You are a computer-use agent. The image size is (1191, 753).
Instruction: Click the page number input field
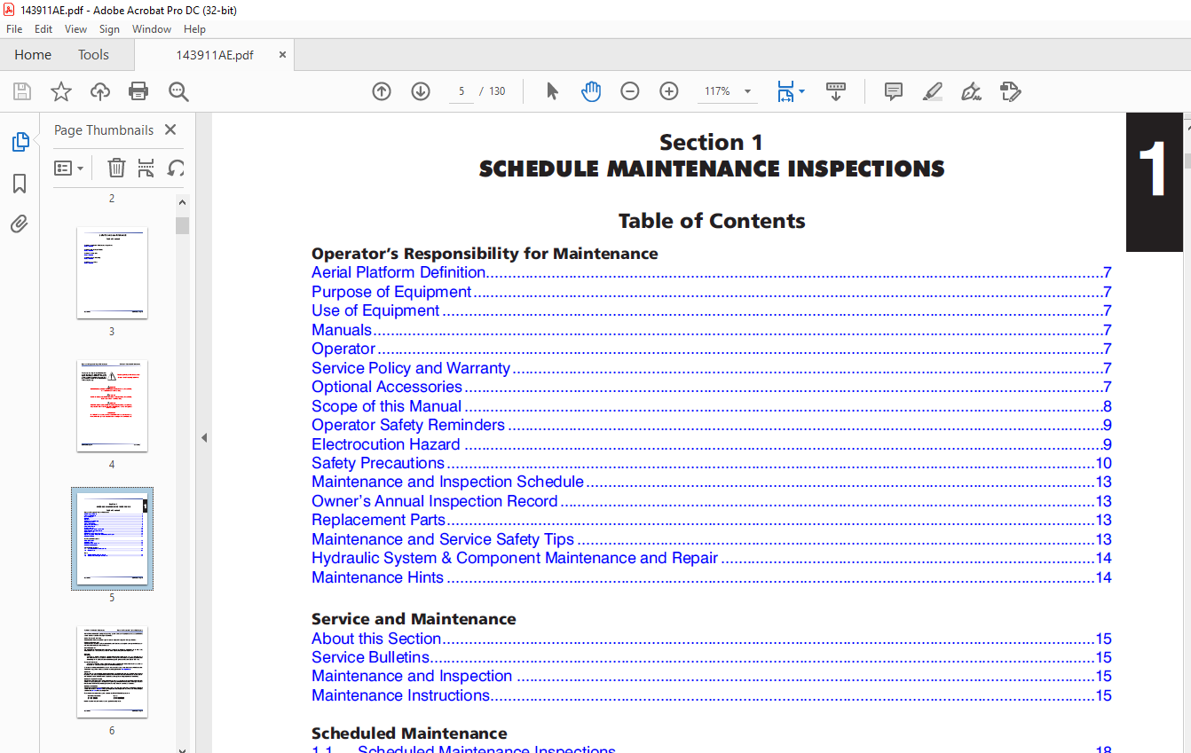[x=461, y=91]
